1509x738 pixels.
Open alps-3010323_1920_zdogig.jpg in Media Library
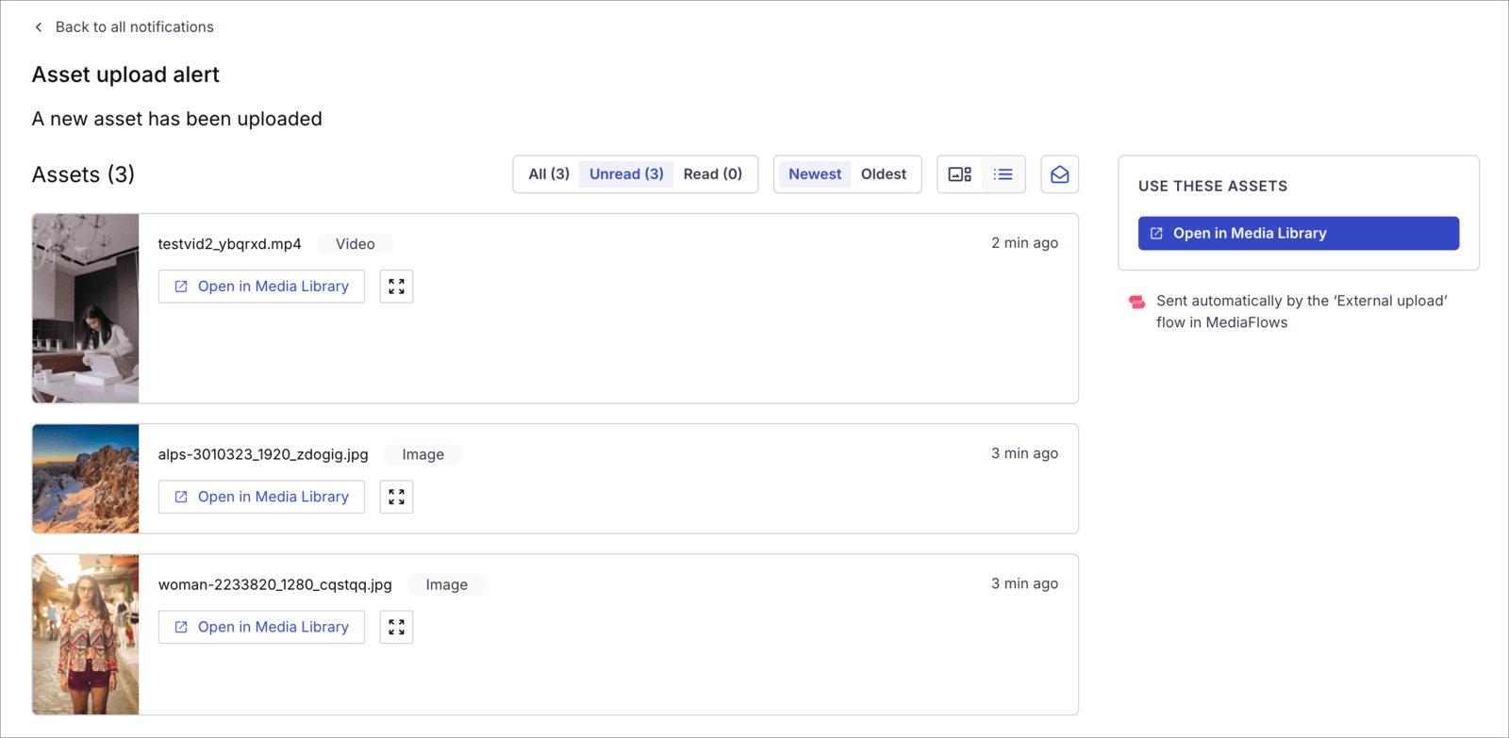pos(261,497)
